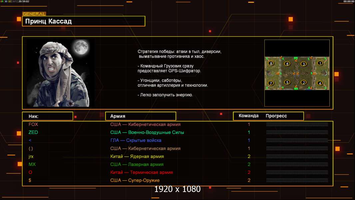Select player nickname jrx
Viewport: 355px width, 200px height.
31,157
